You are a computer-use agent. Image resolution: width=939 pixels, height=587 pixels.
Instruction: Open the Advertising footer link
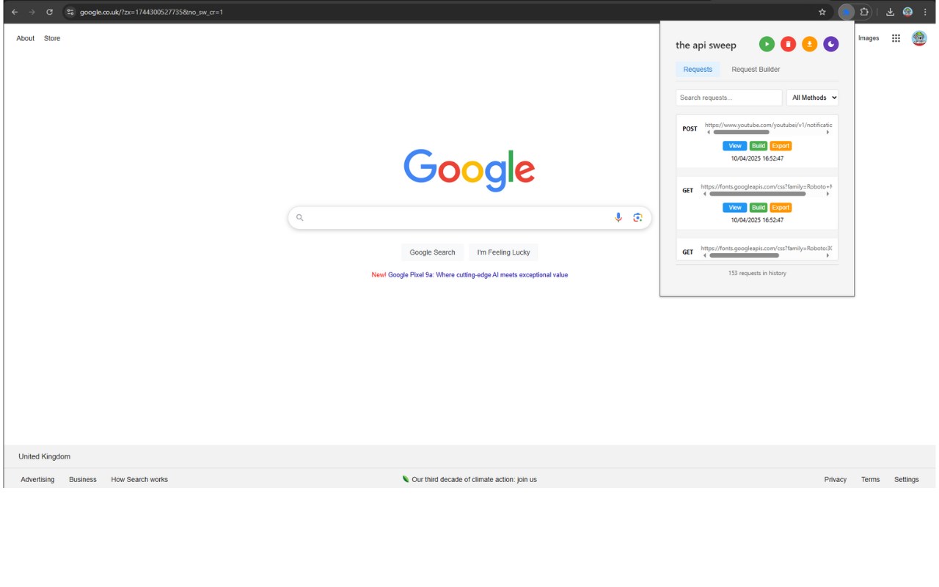click(x=37, y=480)
